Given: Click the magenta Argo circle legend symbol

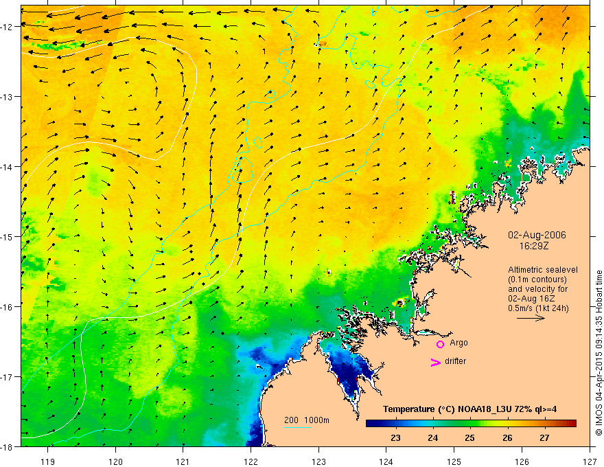Looking at the screenshot, I should point(440,344).
